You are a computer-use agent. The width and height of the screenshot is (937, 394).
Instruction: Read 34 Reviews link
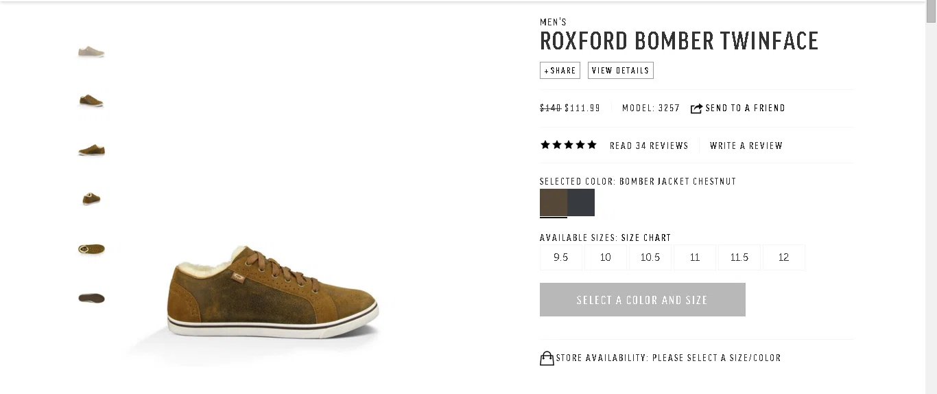(649, 146)
